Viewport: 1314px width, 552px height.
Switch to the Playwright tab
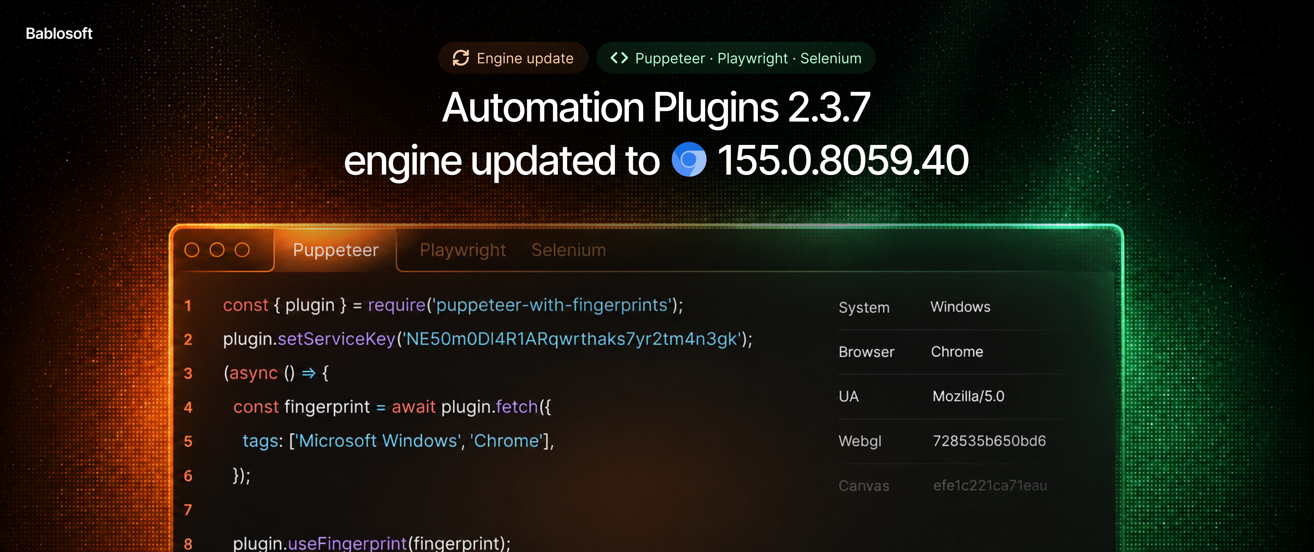click(x=463, y=250)
